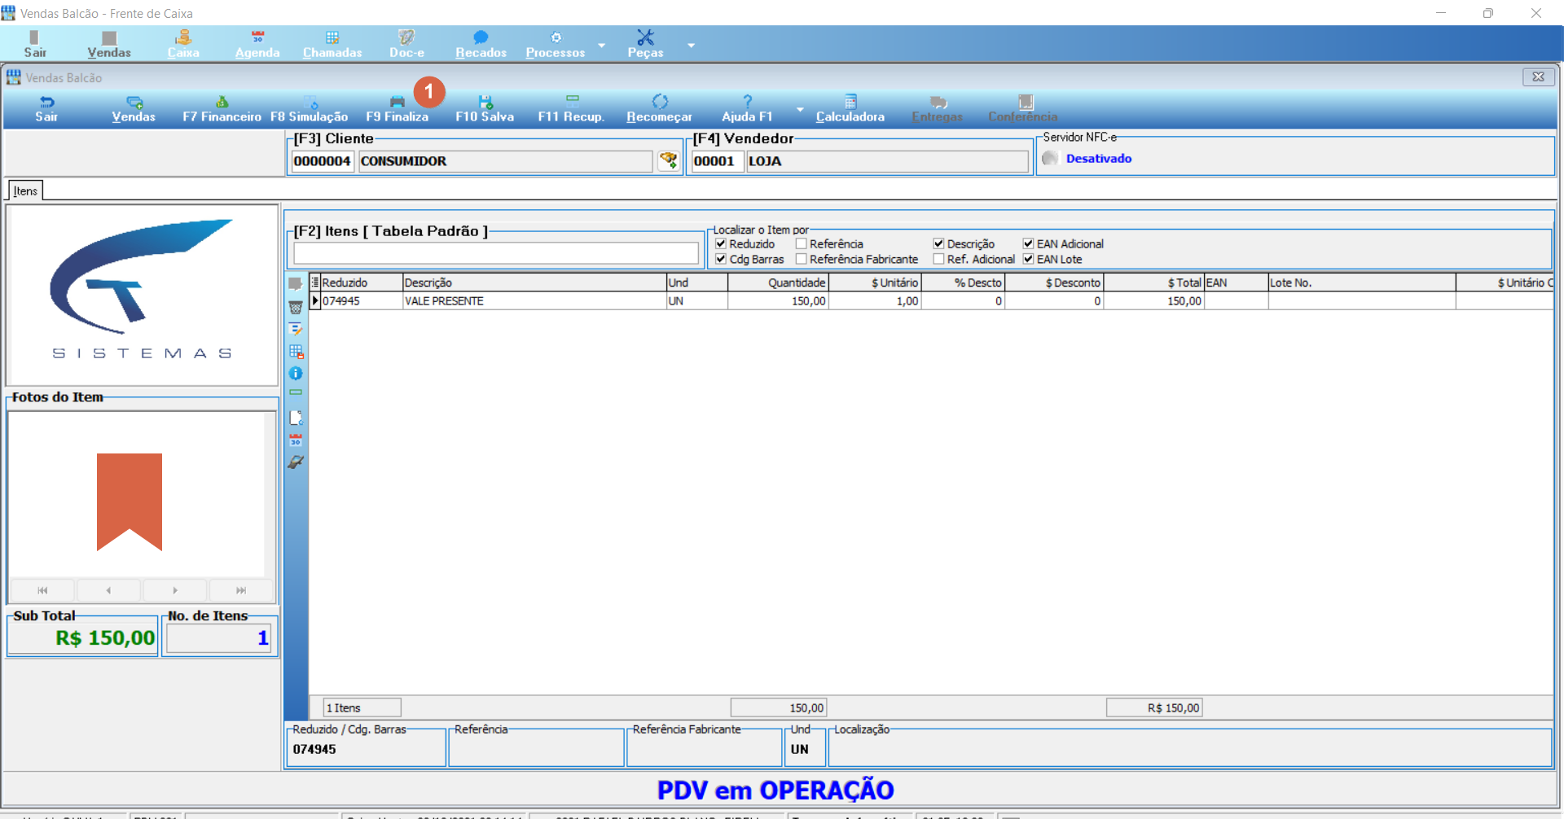
Task: Open F8 Simulação
Action: (310, 109)
